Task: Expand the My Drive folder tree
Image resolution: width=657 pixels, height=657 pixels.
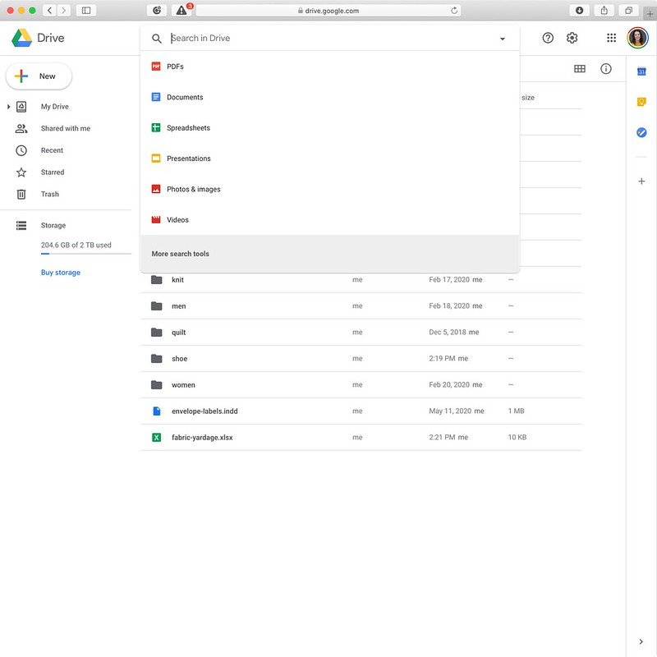Action: tap(9, 107)
